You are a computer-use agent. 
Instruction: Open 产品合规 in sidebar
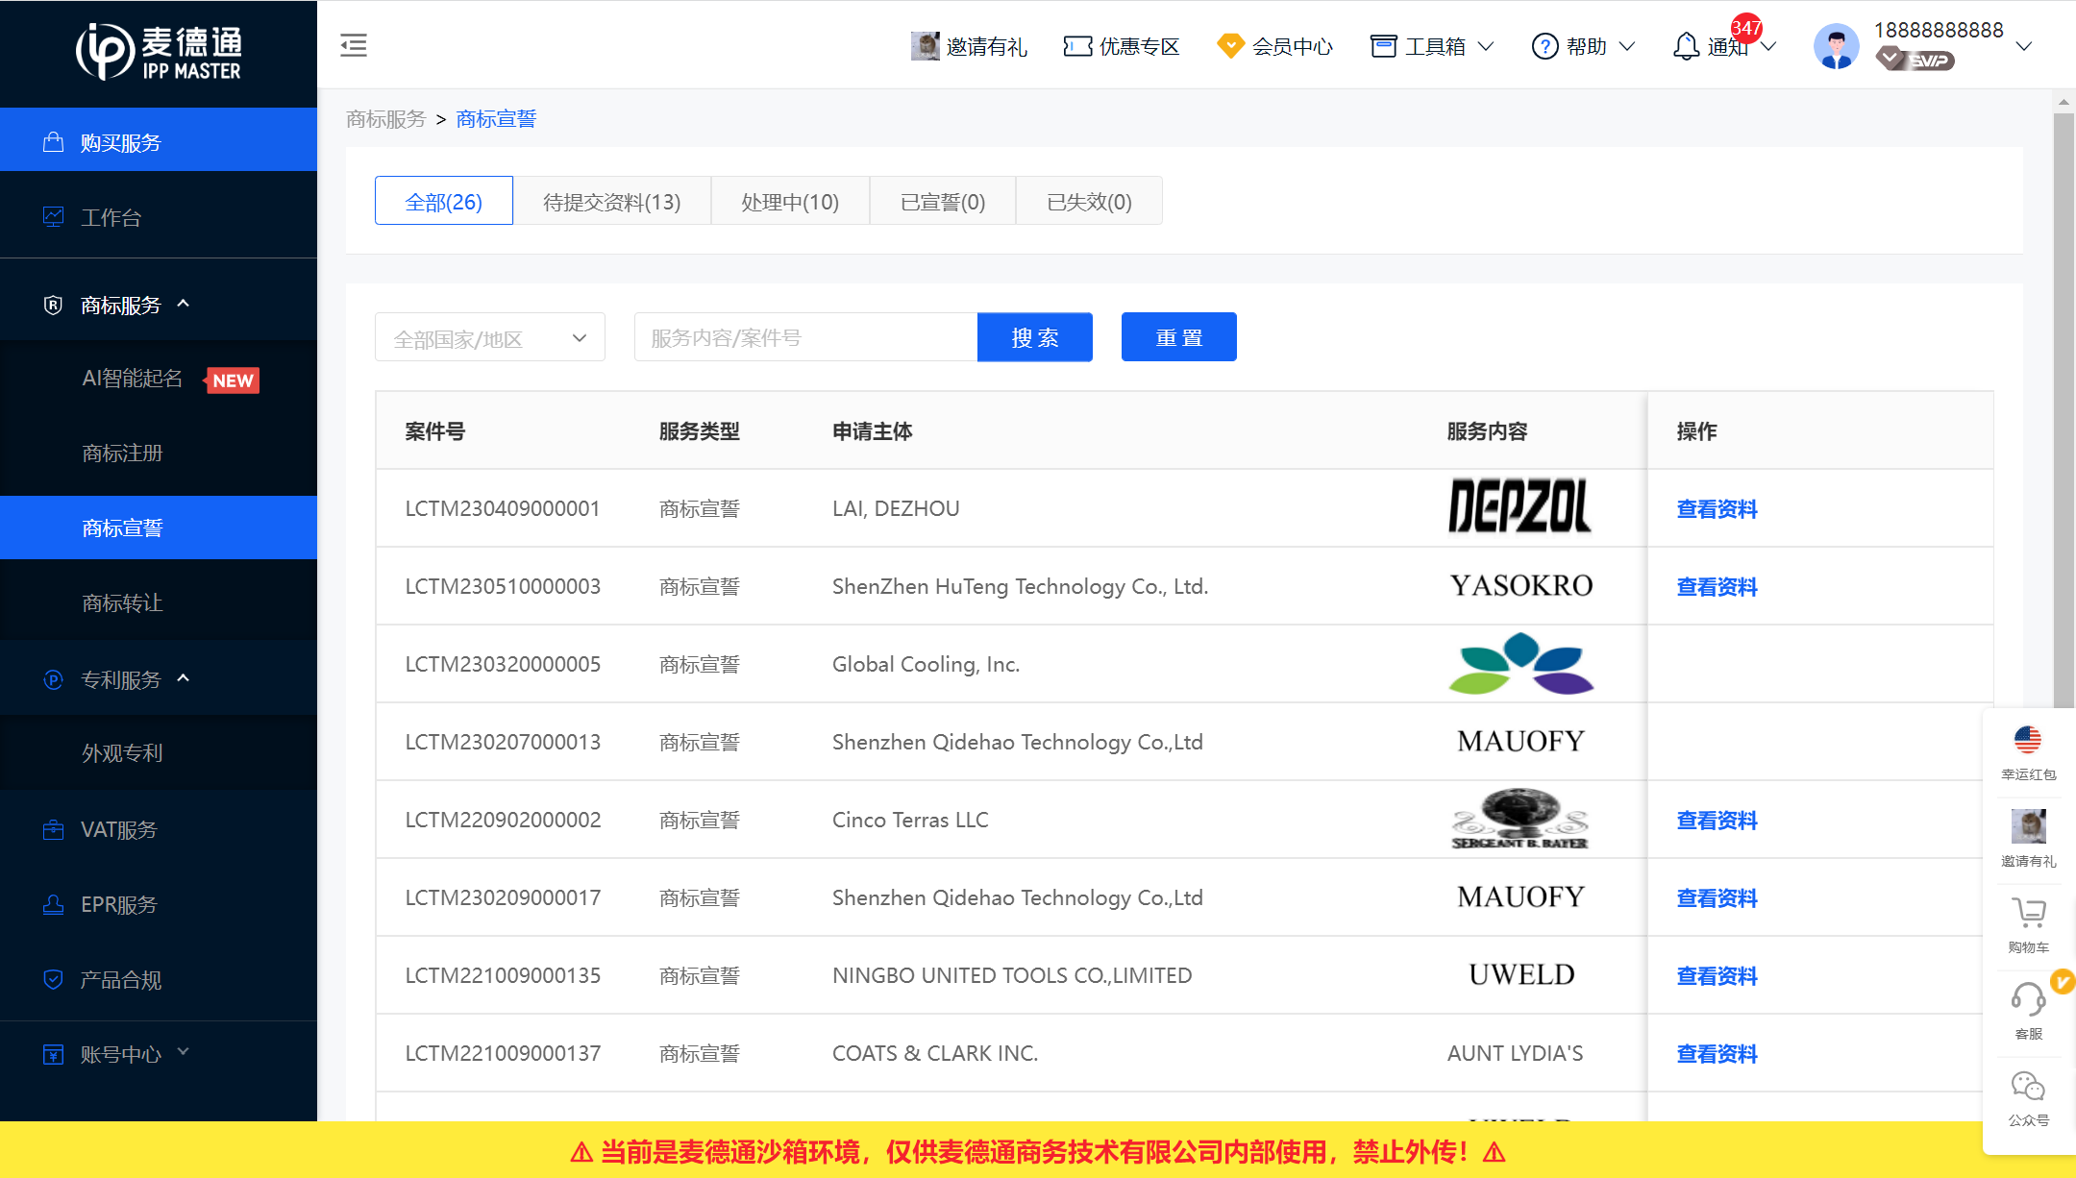[159, 979]
